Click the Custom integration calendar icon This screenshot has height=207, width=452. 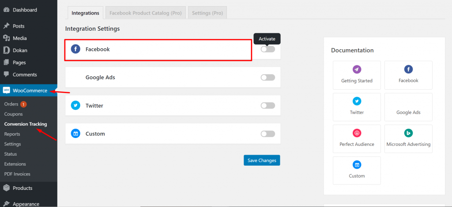pyautogui.click(x=75, y=134)
